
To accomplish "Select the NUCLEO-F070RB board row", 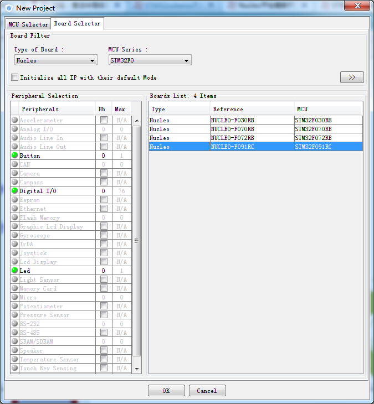I will pos(256,129).
